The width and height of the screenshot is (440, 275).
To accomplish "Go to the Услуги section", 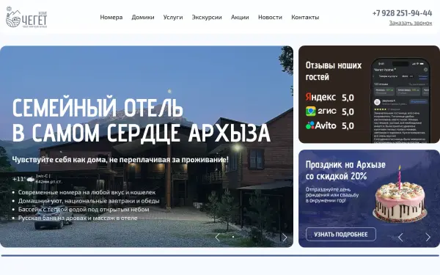I will tap(173, 17).
